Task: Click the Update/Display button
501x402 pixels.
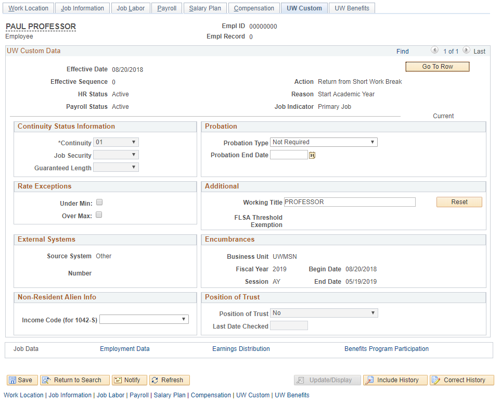Action: pyautogui.click(x=328, y=380)
